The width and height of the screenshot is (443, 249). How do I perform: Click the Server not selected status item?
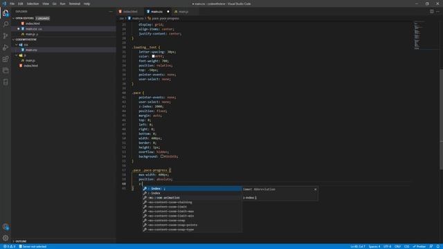point(33,246)
